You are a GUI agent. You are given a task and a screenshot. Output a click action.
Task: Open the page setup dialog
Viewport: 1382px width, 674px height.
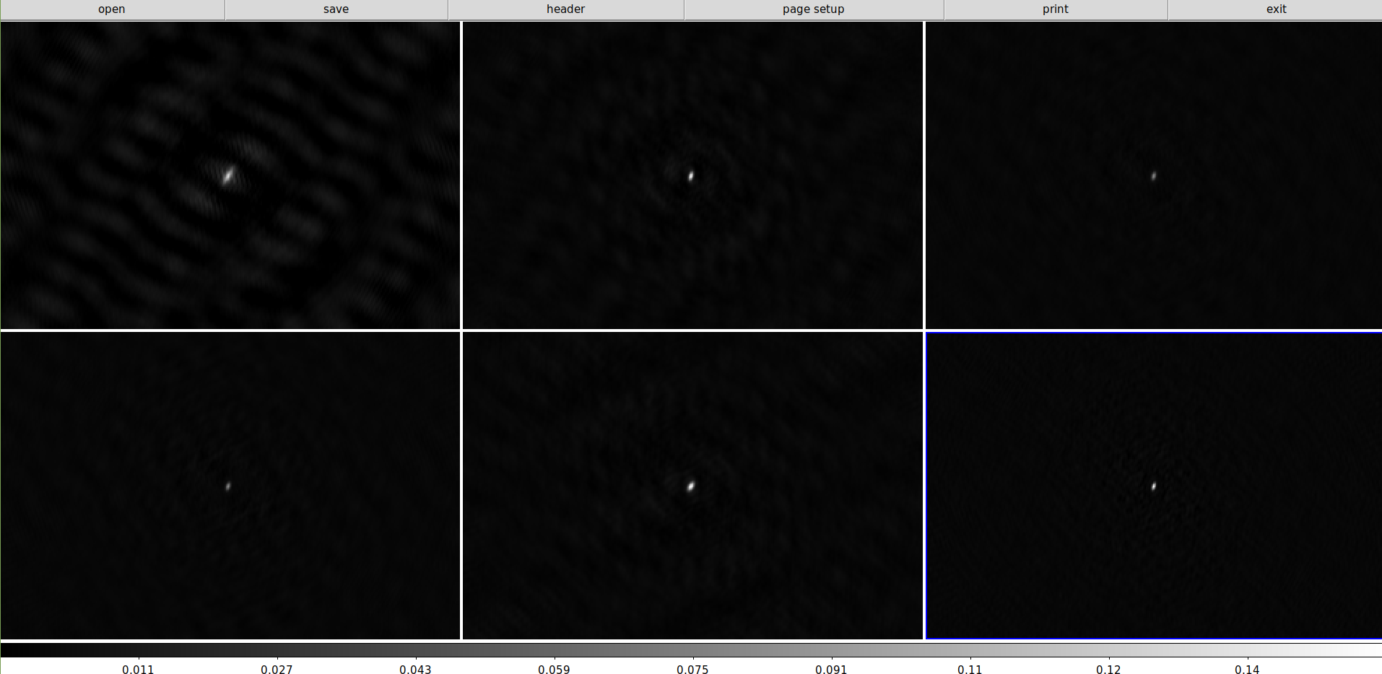click(x=813, y=9)
